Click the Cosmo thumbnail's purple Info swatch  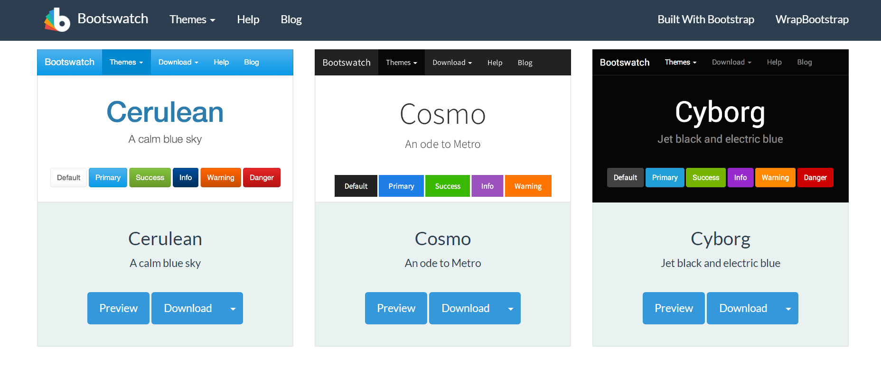(487, 186)
